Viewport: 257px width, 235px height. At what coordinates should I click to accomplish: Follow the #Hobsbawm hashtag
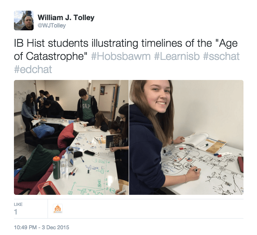pos(121,56)
